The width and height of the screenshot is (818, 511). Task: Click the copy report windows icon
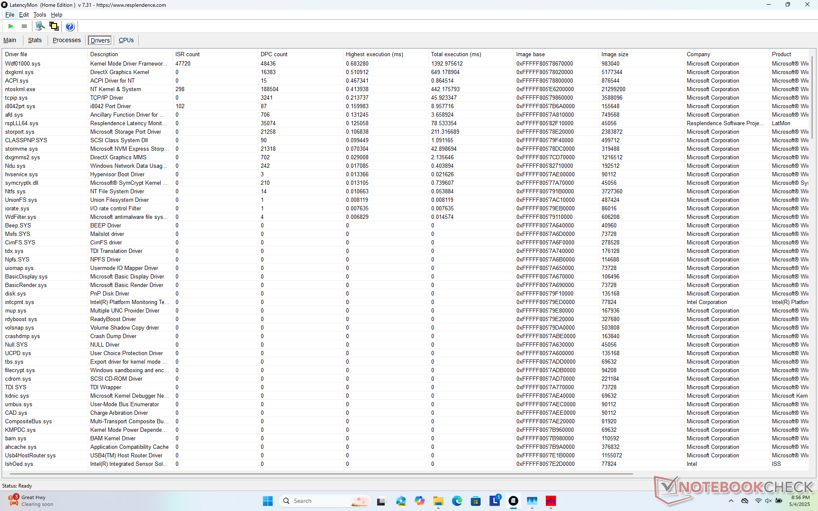[54, 26]
